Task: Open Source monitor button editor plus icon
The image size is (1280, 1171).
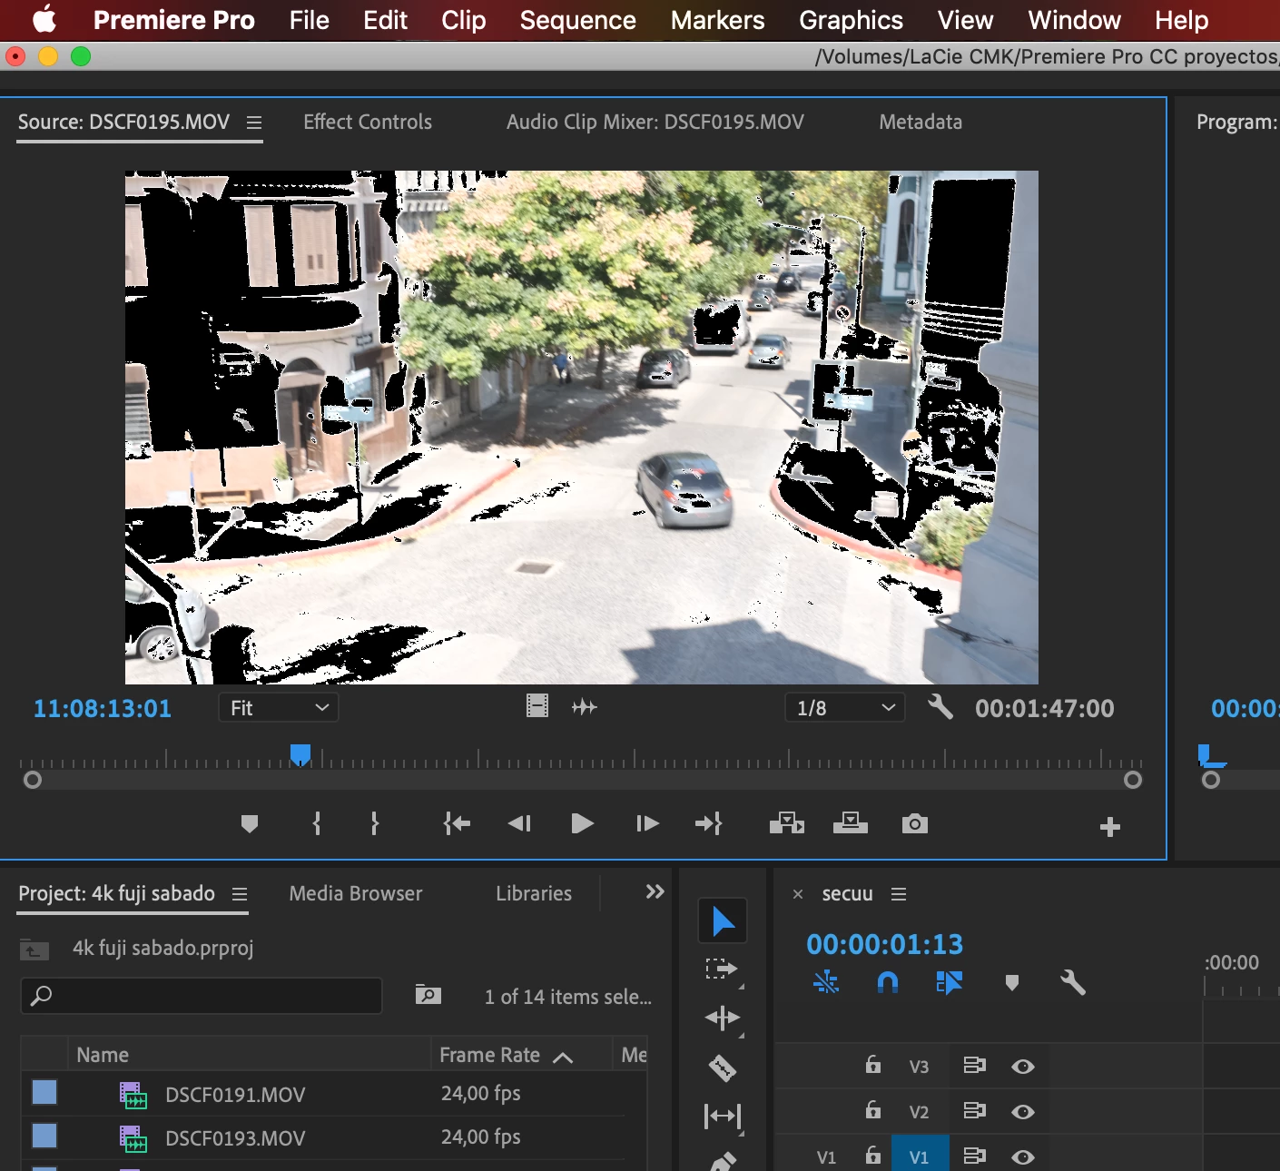Action: pyautogui.click(x=1110, y=827)
